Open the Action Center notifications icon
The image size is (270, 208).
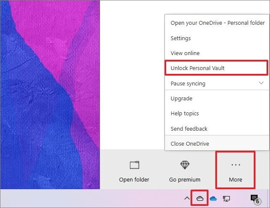(x=255, y=199)
